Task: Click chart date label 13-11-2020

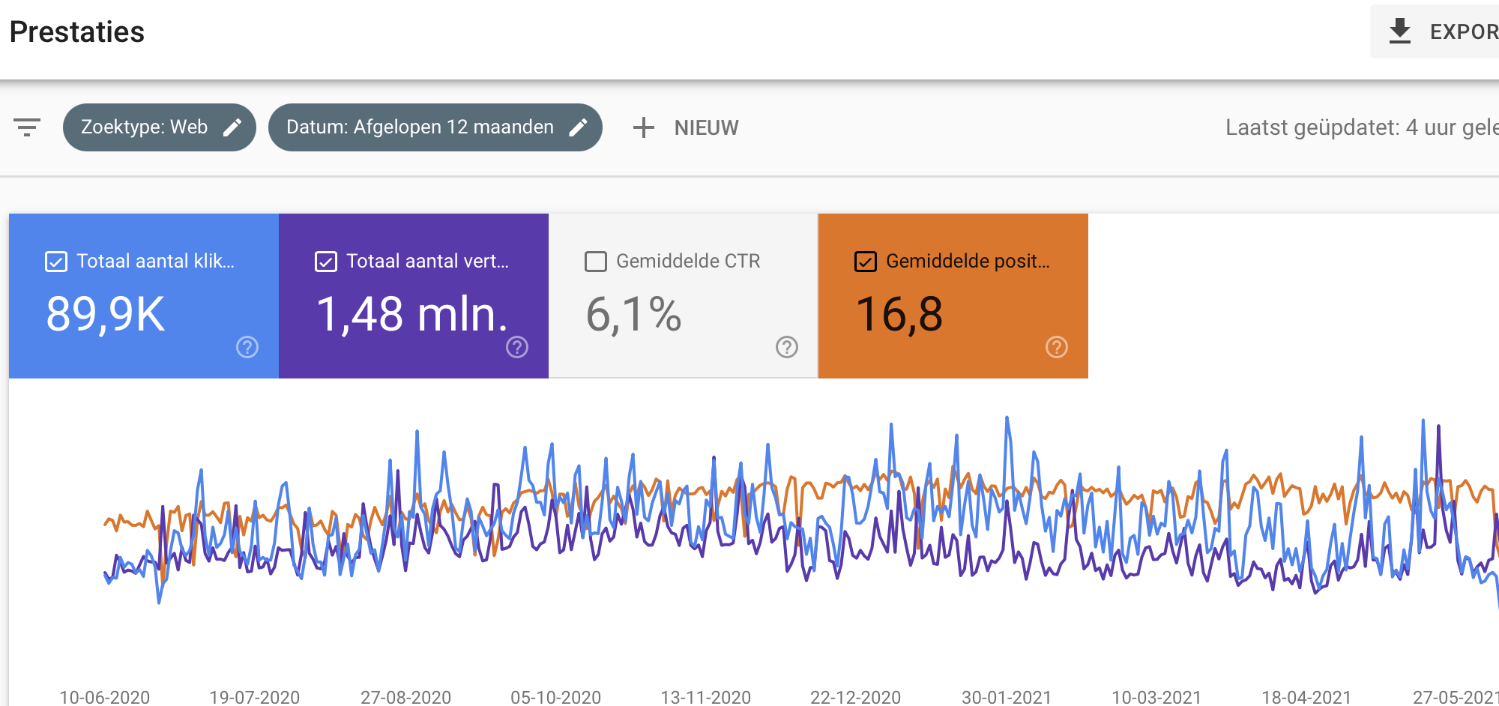Action: (705, 697)
